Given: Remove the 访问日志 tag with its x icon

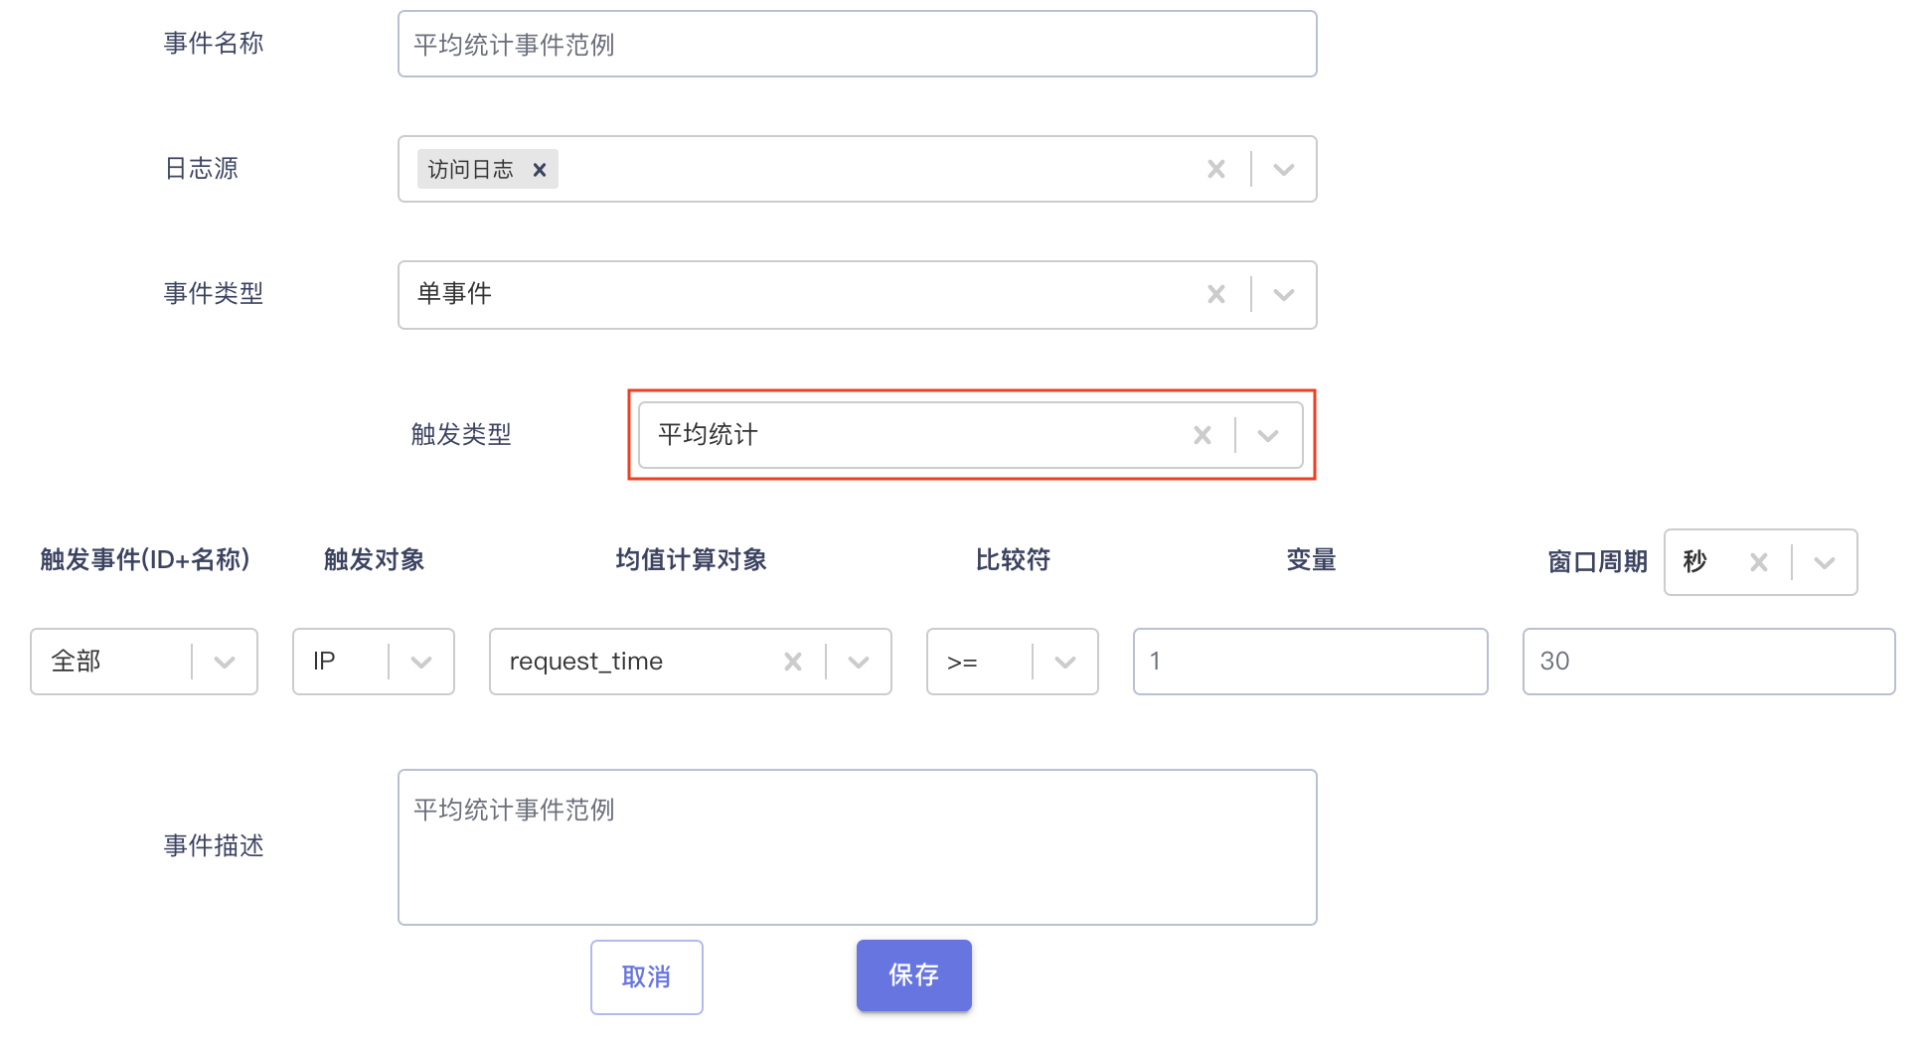Looking at the screenshot, I should point(540,170).
